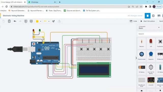The image size is (163, 92).
Task: Open Discover and download bookmark
Action: point(72,11)
